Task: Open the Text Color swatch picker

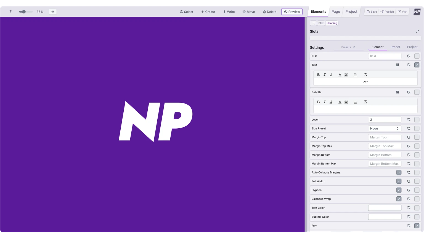Action: (x=384, y=208)
